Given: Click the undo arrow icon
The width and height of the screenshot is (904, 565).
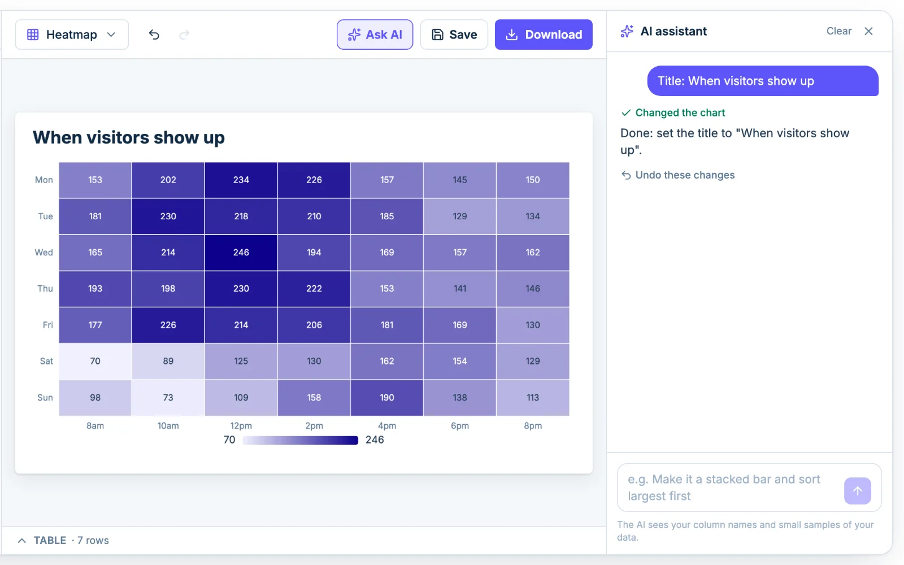Looking at the screenshot, I should [154, 35].
